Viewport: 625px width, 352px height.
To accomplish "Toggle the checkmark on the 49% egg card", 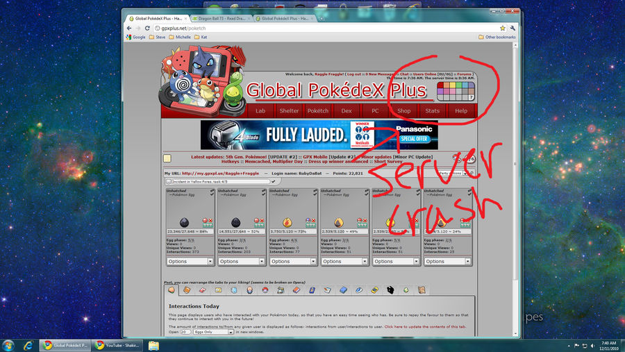I will pos(366,194).
